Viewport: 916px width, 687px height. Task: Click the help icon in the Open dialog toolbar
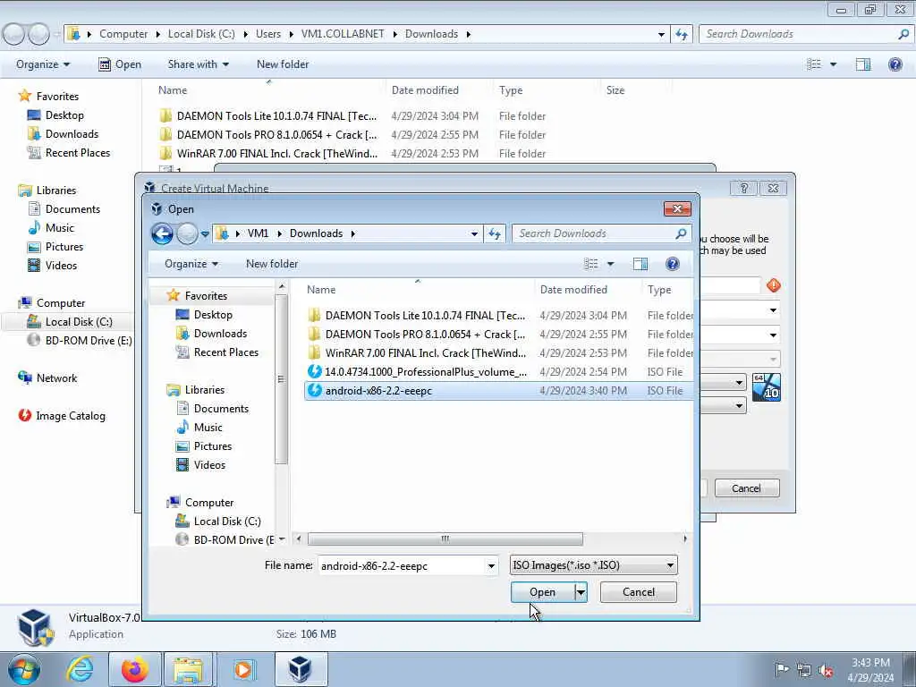coord(673,264)
